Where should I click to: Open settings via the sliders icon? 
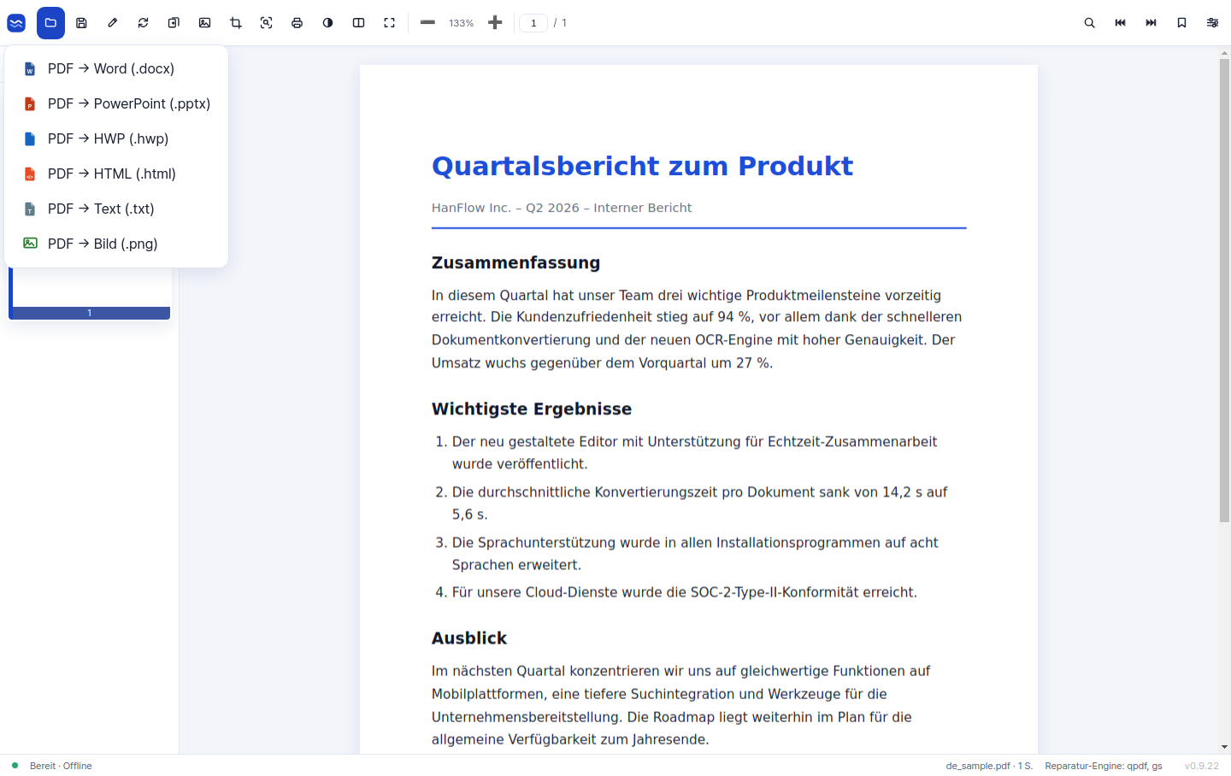pyautogui.click(x=1212, y=23)
